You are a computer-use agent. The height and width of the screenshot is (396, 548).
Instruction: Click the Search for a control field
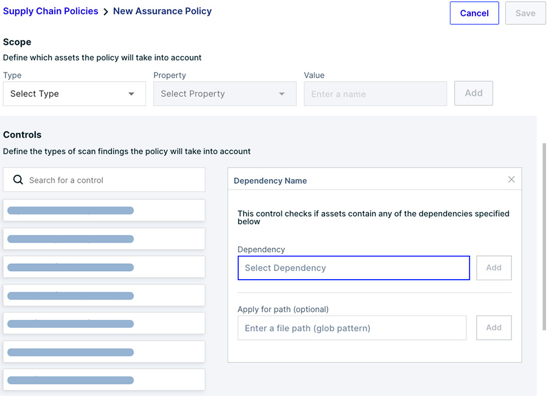tap(104, 180)
